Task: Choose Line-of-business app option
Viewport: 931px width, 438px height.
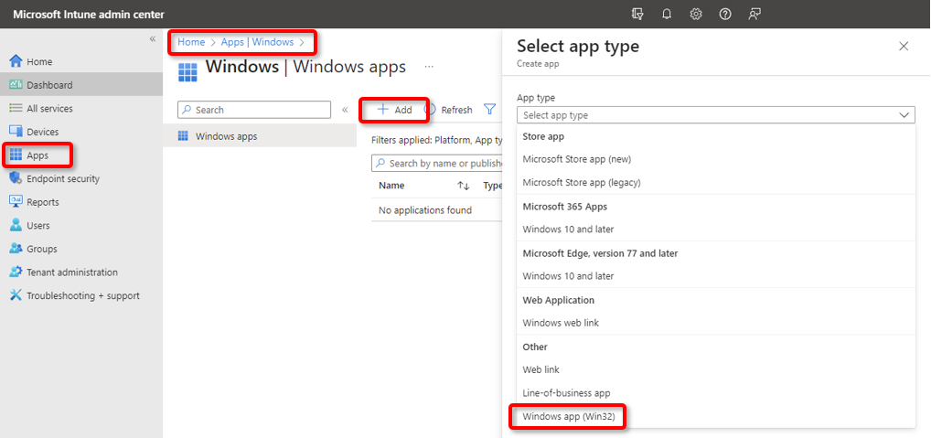Action: [x=566, y=393]
